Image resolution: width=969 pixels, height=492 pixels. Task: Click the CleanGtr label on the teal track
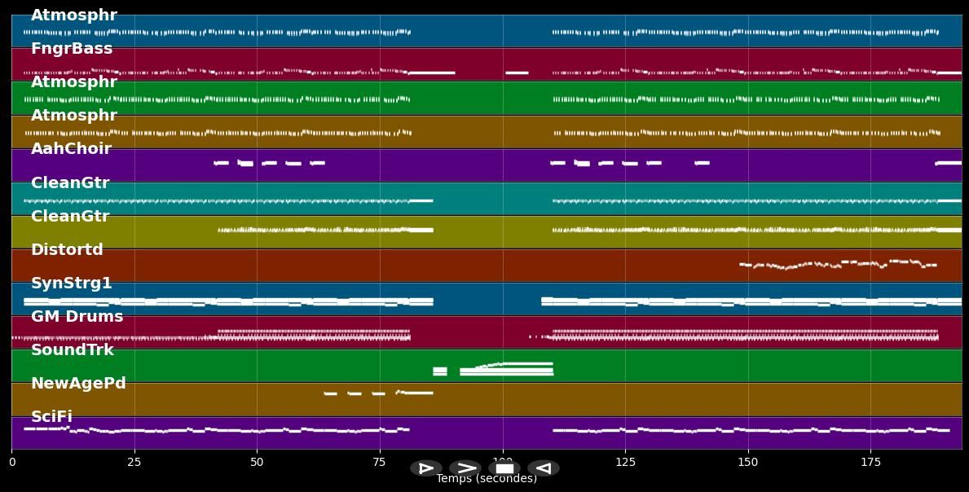[70, 183]
